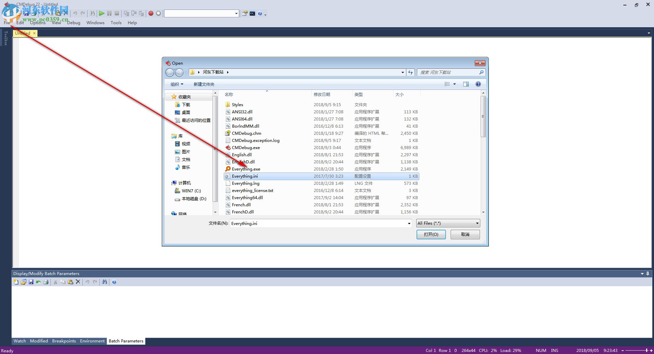Open Find using the binoculars toolbar icon
The width and height of the screenshot is (654, 354).
pyautogui.click(x=92, y=13)
